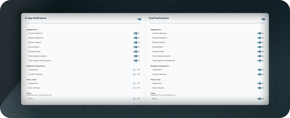Select Email Readiness Assessments section label
290x118 pixels.
[160, 66]
